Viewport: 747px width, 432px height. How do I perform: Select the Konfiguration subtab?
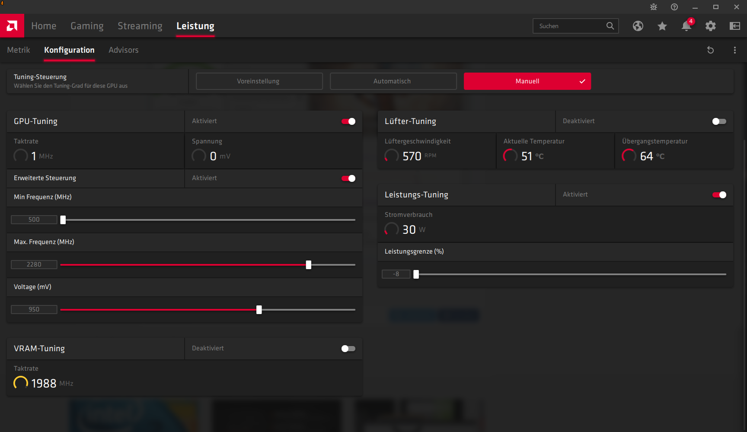69,50
